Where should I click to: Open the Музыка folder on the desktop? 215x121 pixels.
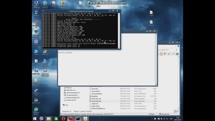click(151, 23)
